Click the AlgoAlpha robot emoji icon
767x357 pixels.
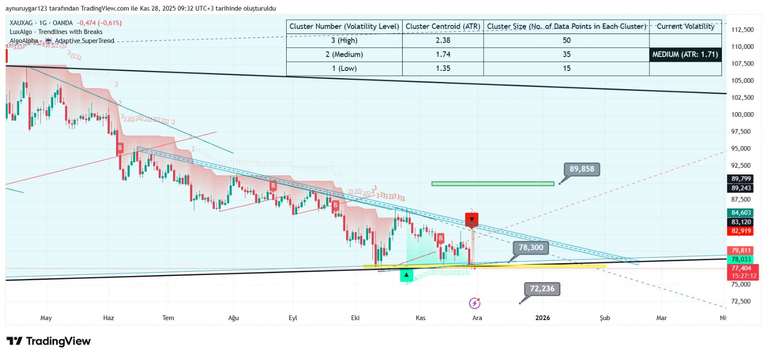coord(48,41)
